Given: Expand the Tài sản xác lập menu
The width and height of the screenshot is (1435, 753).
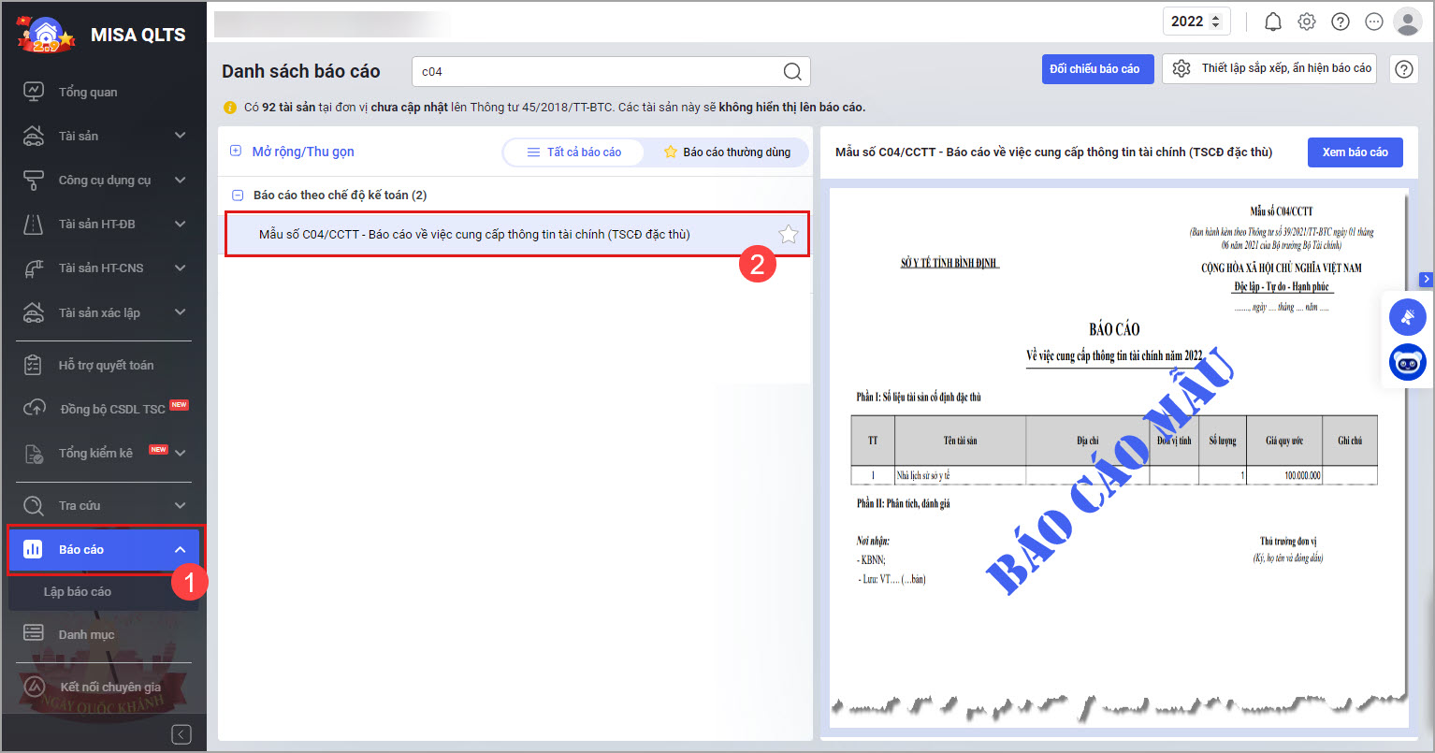Looking at the screenshot, I should click(181, 311).
